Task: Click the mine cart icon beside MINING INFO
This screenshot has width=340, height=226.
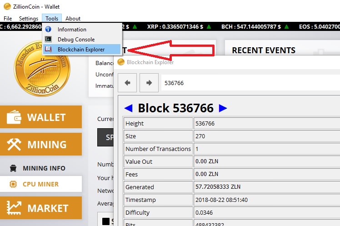Action: pyautogui.click(x=13, y=168)
